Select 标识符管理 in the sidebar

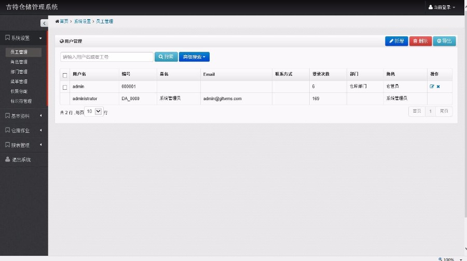click(21, 101)
